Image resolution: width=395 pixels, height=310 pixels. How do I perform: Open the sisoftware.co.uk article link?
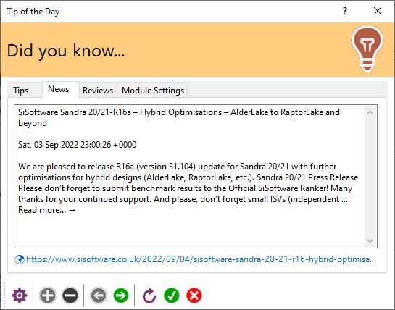pos(201,259)
